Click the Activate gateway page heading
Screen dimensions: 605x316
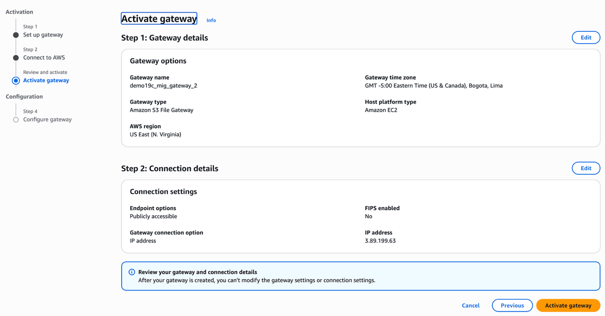[x=159, y=18]
